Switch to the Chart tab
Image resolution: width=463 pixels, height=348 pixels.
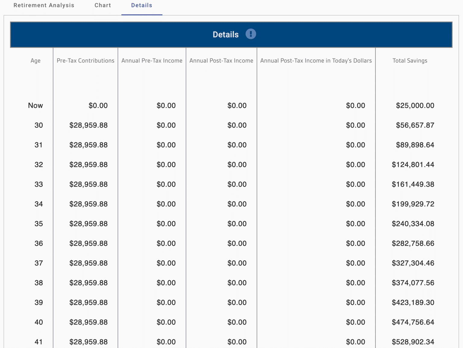[x=102, y=5]
